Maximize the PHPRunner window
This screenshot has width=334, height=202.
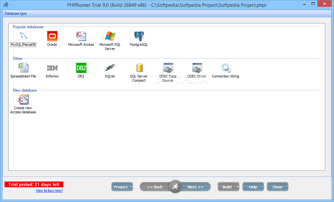(x=313, y=4)
